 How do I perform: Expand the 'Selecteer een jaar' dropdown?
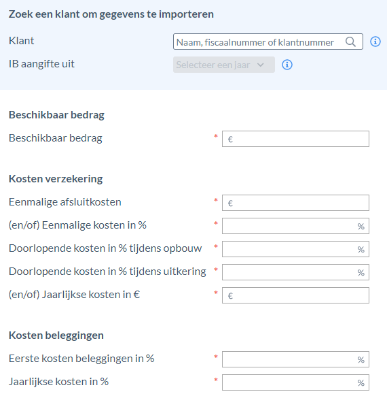tap(224, 65)
